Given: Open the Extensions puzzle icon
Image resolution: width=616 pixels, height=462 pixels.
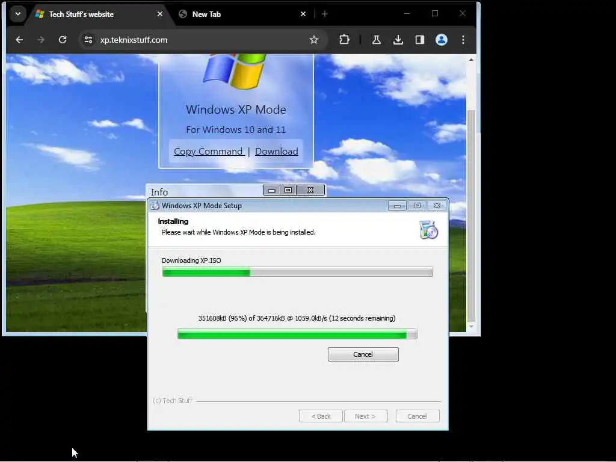Looking at the screenshot, I should tap(345, 40).
